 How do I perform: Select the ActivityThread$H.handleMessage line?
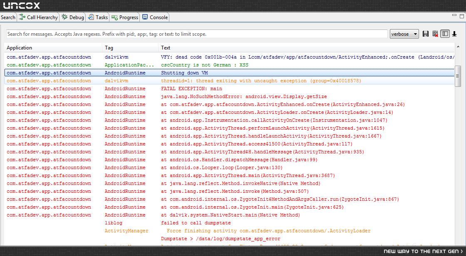pyautogui.click(x=229, y=152)
